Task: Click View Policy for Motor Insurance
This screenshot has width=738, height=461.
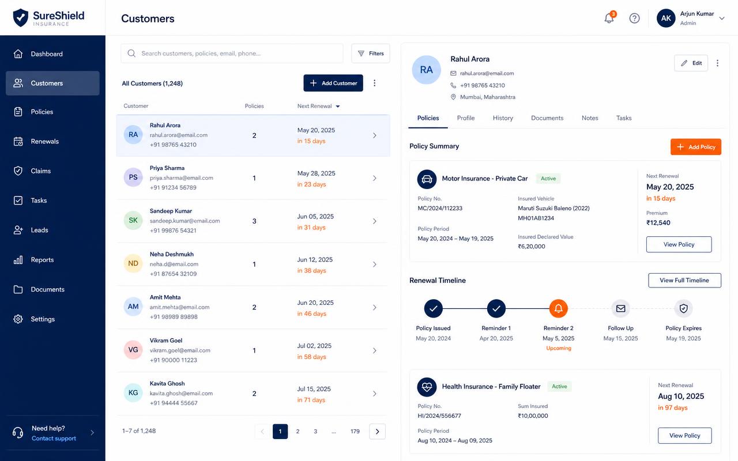Action: click(x=679, y=244)
